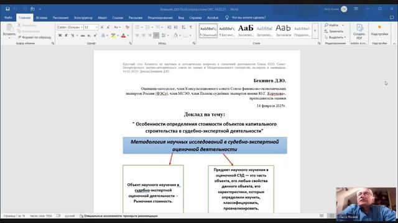398x223 pixels.
Task: Create a bulleted list
Action: point(137,27)
